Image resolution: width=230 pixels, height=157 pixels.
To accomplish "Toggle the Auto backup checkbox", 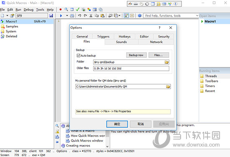I will pyautogui.click(x=79, y=55).
